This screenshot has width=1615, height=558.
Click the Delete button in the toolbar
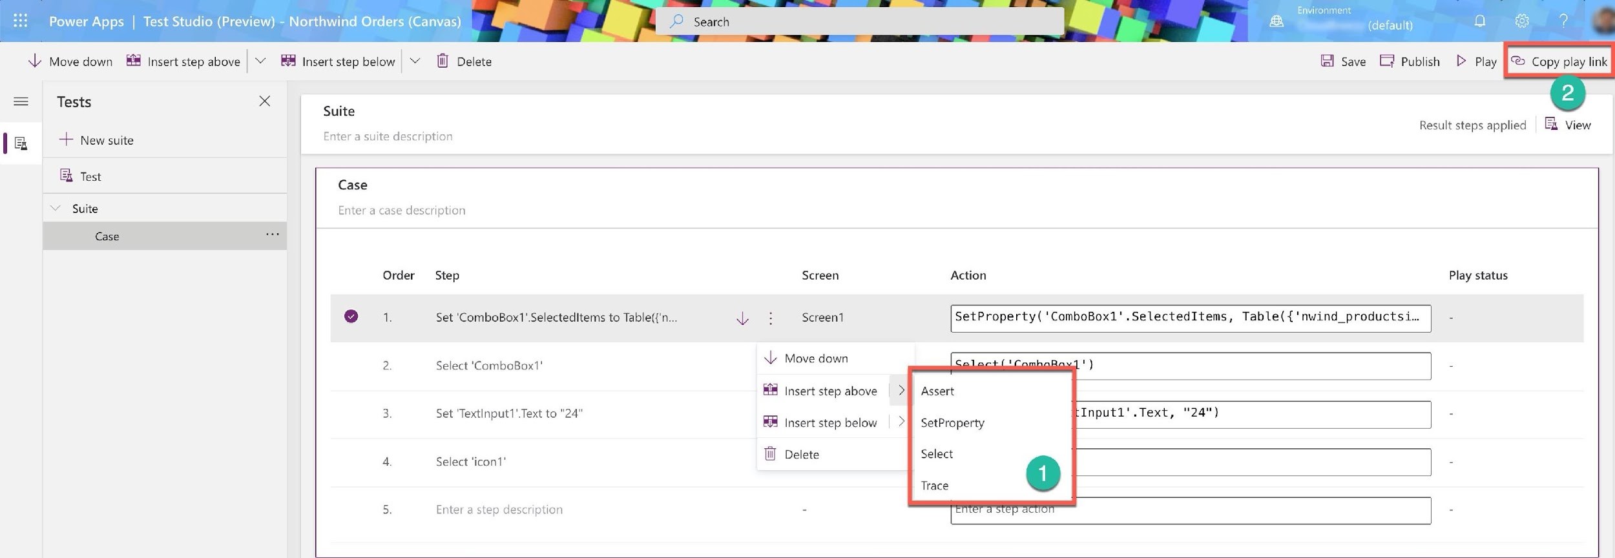point(464,61)
